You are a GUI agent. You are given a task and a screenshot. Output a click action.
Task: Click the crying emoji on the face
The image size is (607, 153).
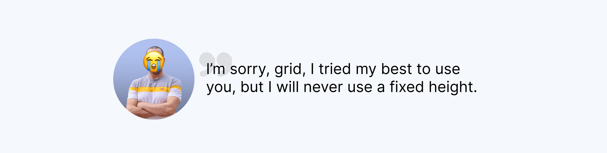pos(154,62)
